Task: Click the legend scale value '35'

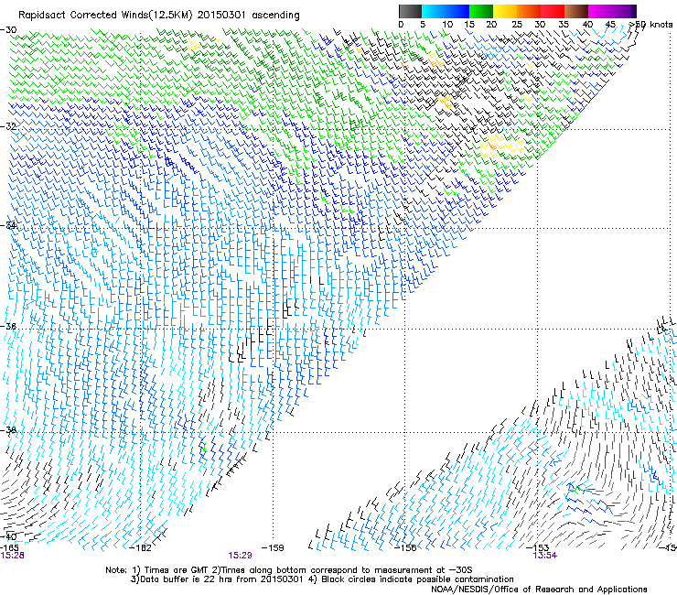Action: (564, 25)
